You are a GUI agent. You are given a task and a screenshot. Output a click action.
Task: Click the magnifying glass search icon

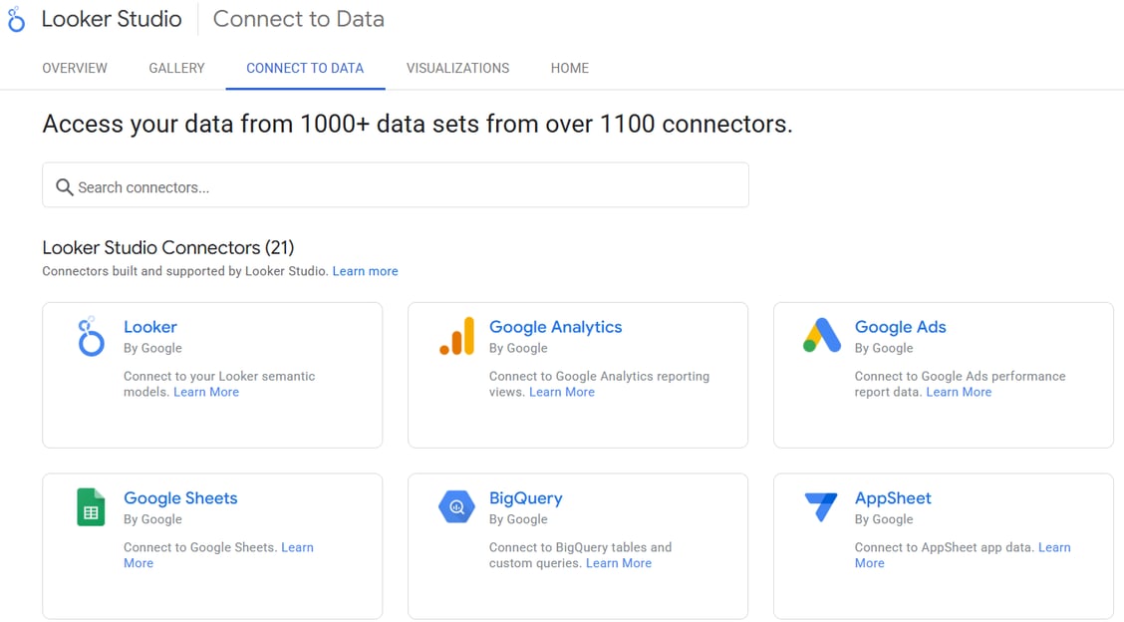click(65, 187)
